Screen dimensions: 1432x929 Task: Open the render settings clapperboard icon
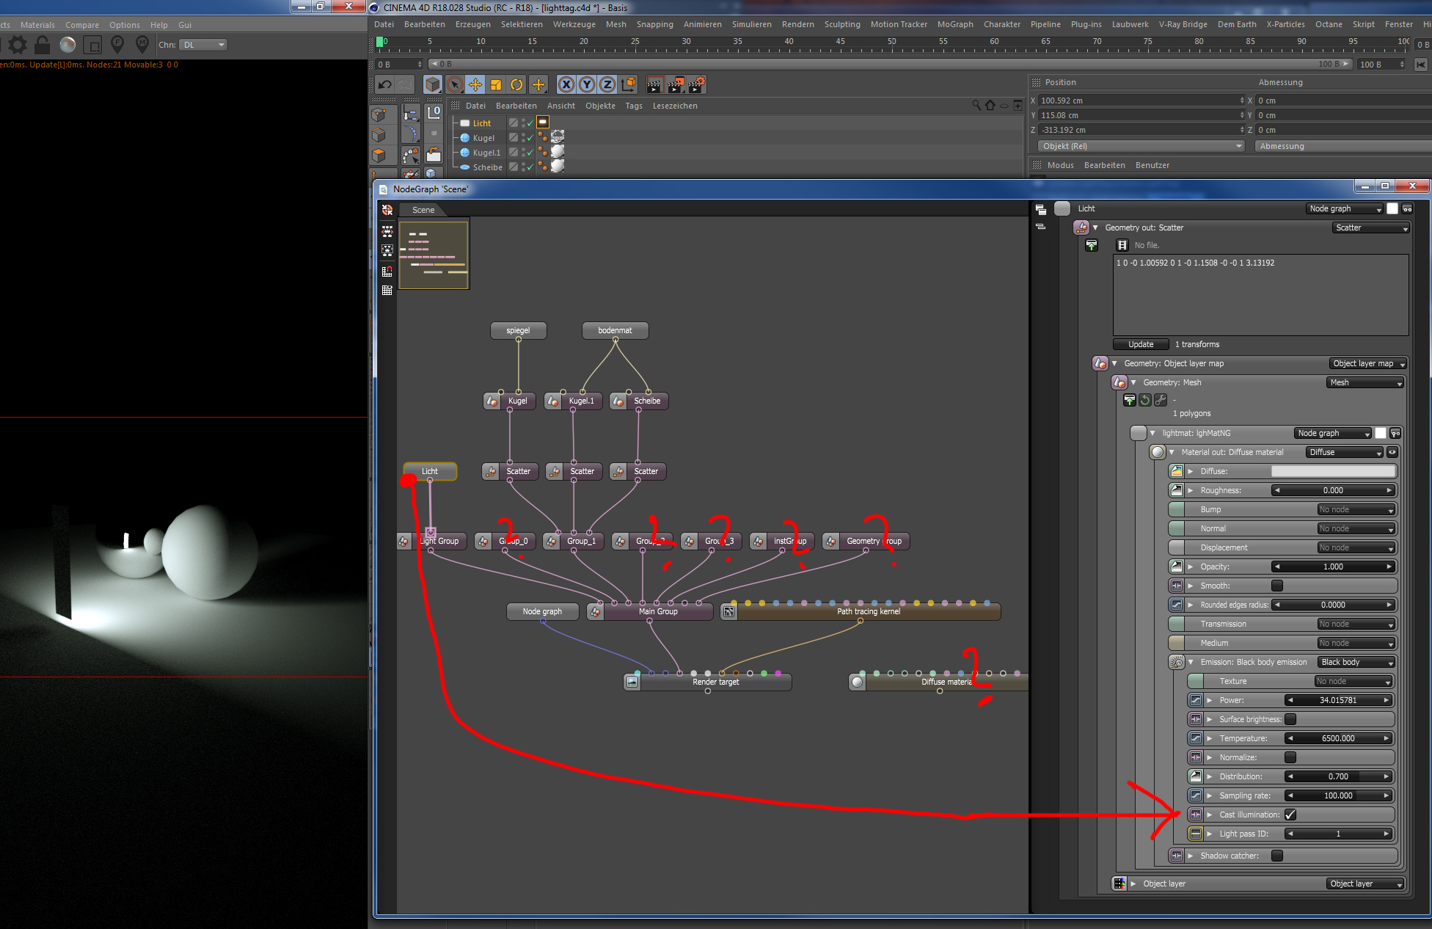[x=696, y=85]
